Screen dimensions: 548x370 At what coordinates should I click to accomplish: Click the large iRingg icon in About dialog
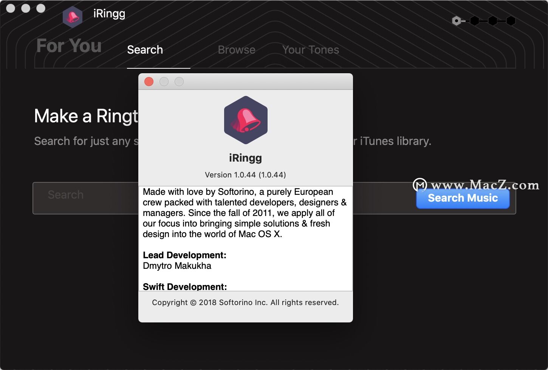point(246,120)
